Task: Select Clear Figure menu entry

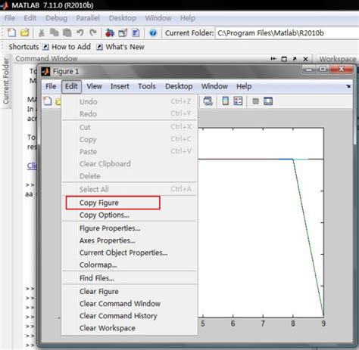Action: (x=130, y=292)
